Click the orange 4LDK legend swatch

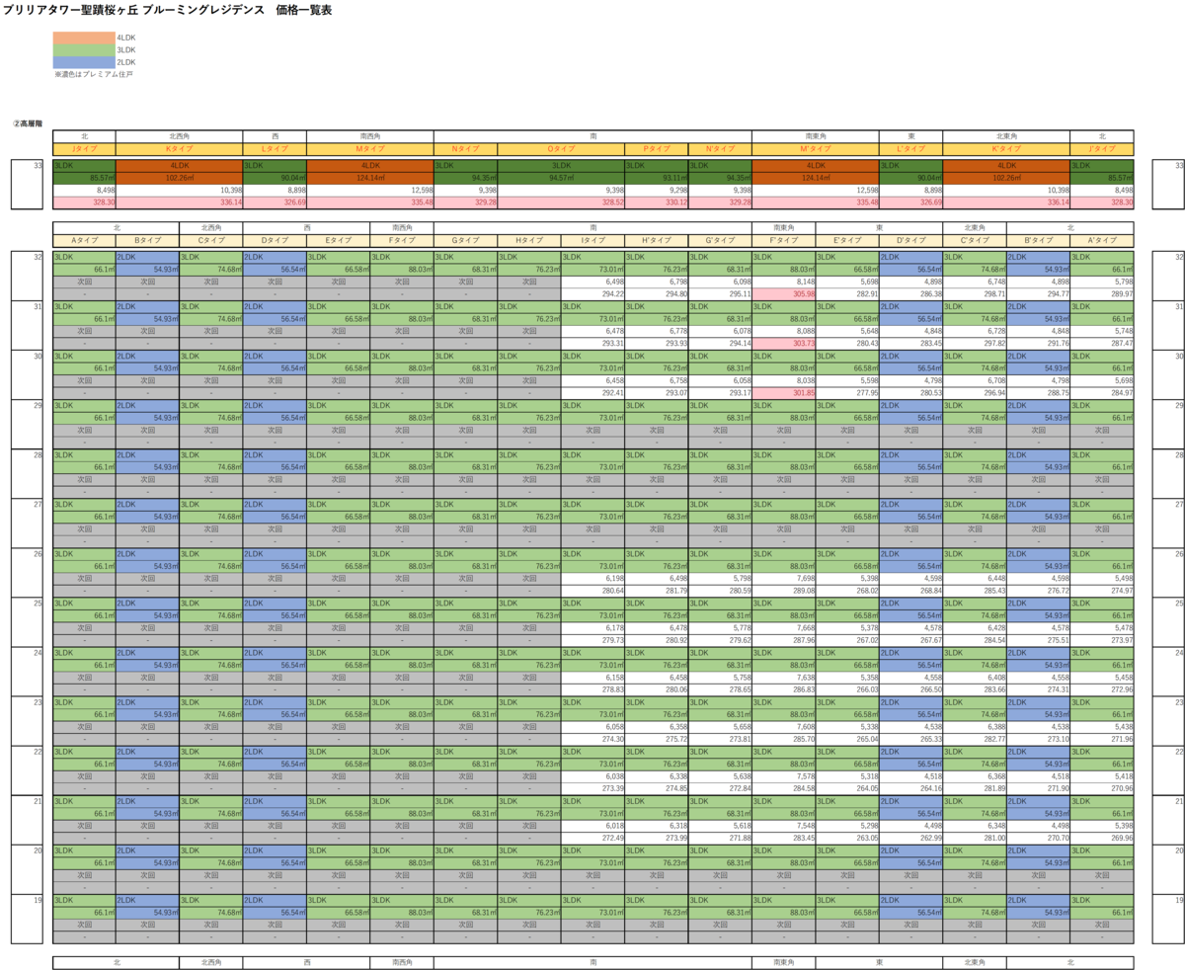(x=85, y=37)
